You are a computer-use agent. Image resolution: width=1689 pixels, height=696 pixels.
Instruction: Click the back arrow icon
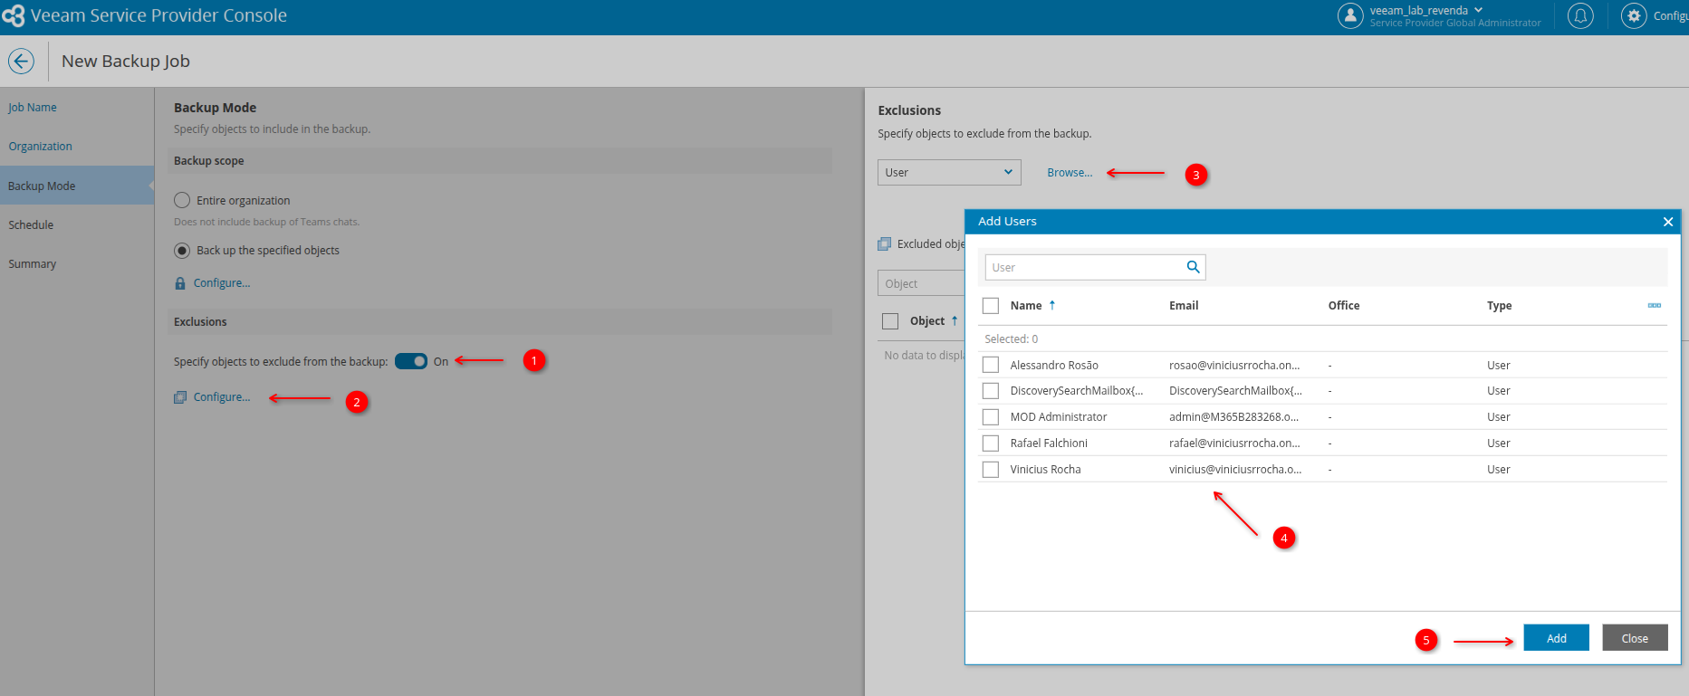[x=21, y=61]
